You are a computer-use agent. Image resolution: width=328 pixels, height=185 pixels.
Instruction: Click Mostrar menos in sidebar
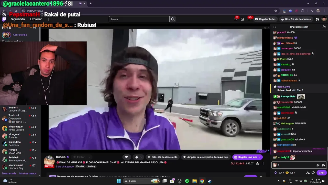(28, 173)
